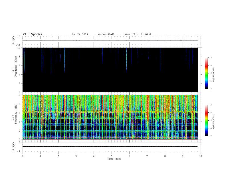The width and height of the screenshot is (226, 175).
Task: Click the 'Time (min)' axis label
Action: pos(114,159)
